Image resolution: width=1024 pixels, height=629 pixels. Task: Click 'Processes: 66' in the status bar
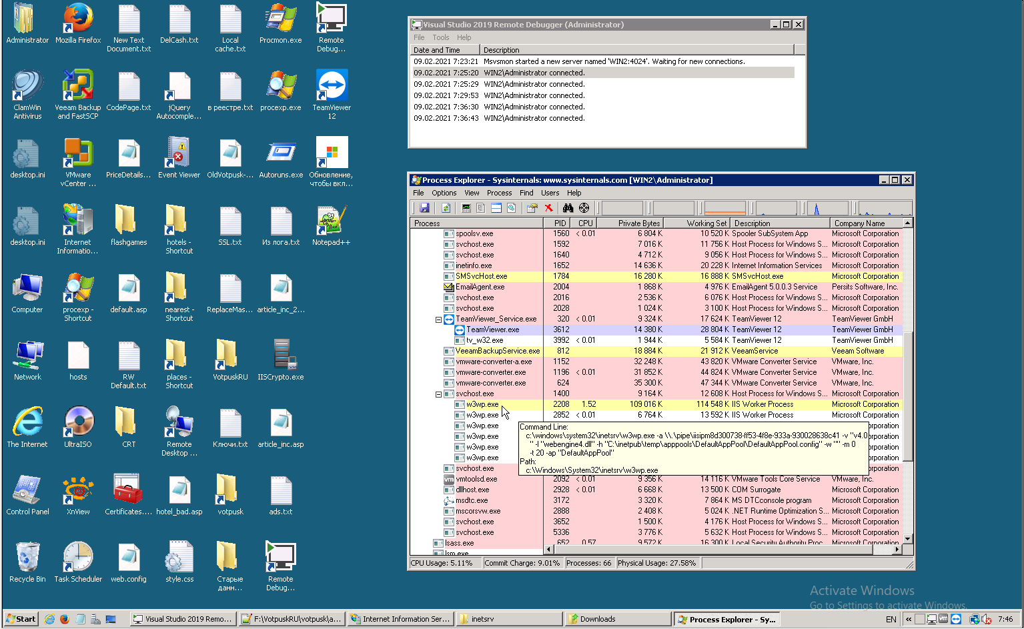click(x=590, y=563)
